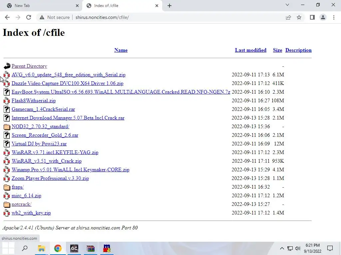
Task: Download mirc_6.14.zip
Action: [26, 196]
